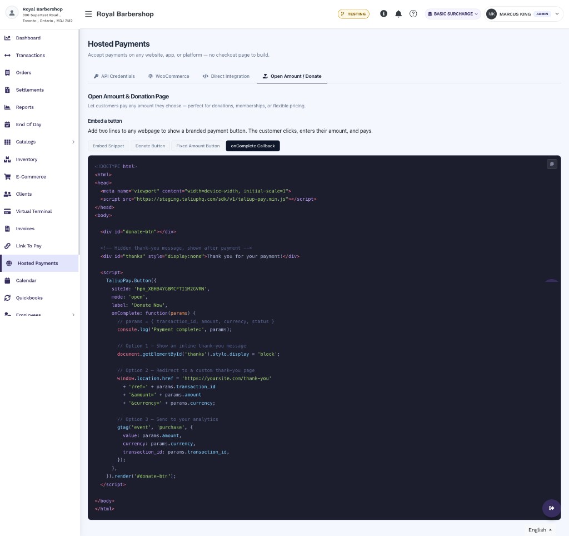
Task: Open the Virtual Terminal page
Action: [x=34, y=211]
